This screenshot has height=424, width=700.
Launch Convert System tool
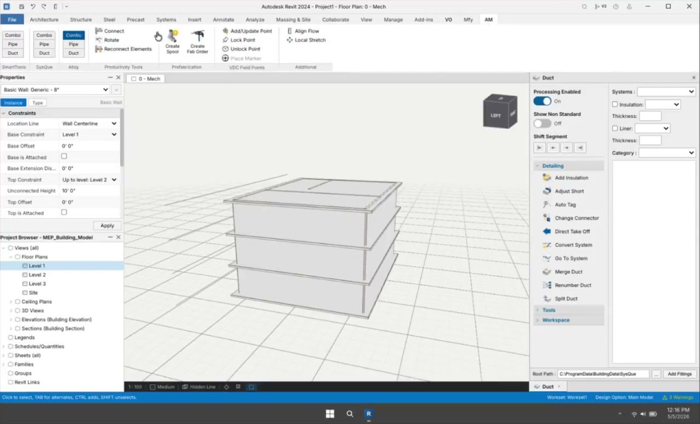[567, 245]
